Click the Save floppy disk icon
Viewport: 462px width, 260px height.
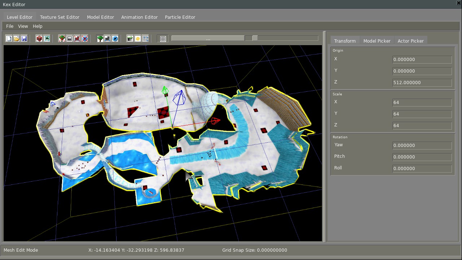(24, 39)
